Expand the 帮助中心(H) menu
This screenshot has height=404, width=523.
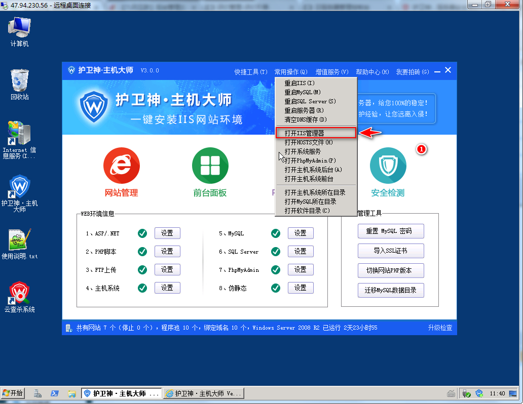[x=372, y=72]
